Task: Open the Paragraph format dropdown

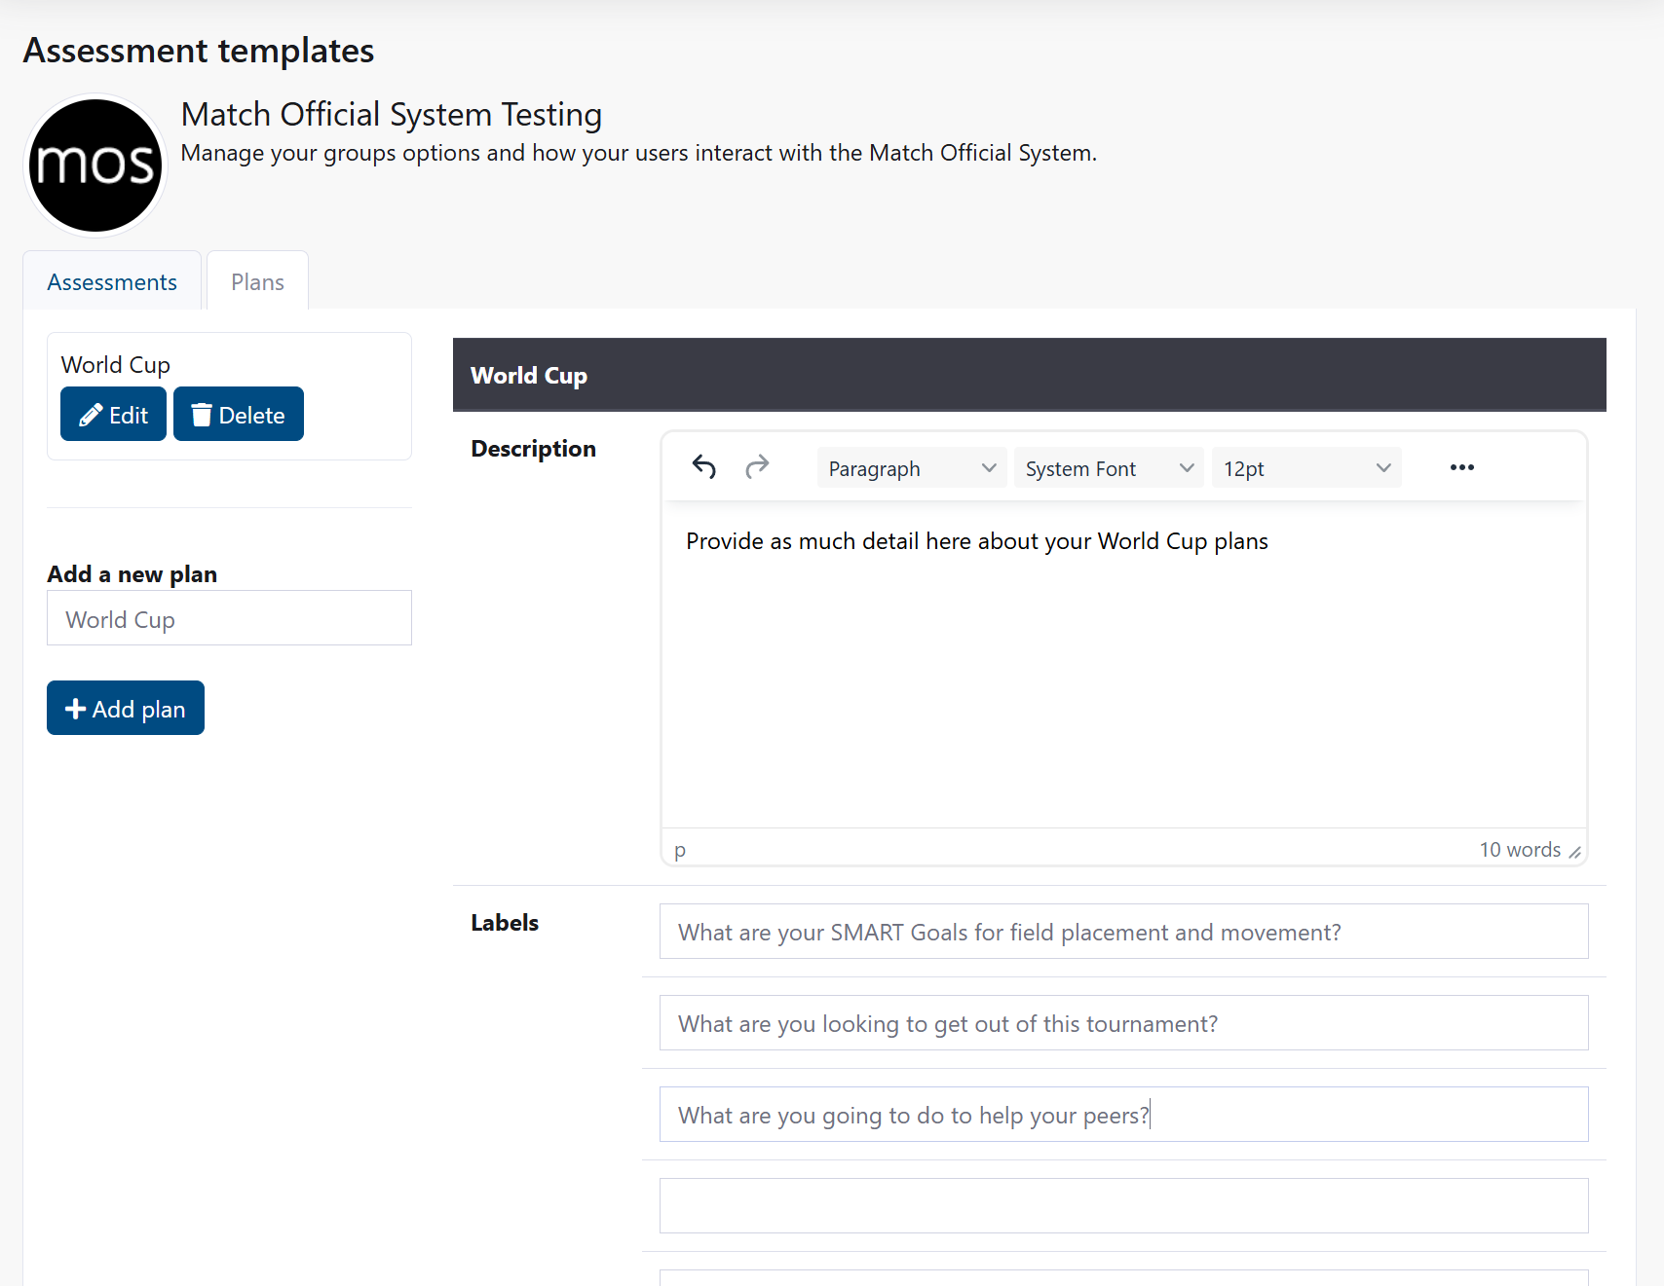Action: [x=910, y=467]
